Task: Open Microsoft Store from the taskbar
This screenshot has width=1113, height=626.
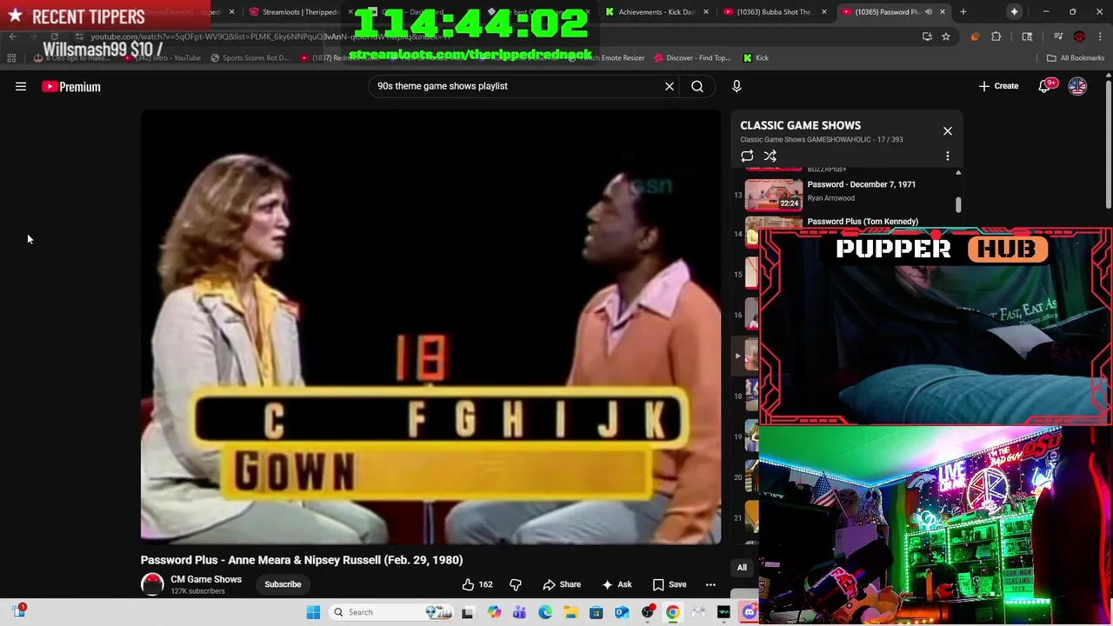Action: pyautogui.click(x=596, y=612)
